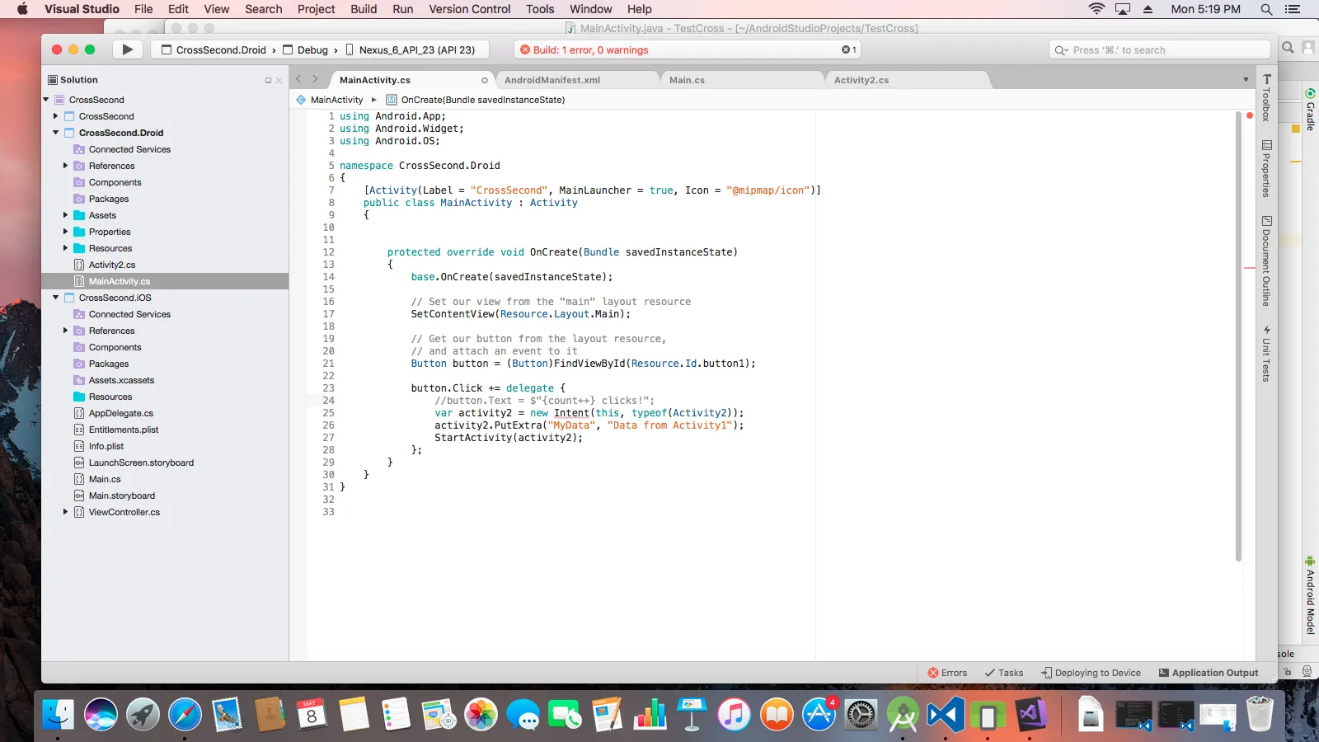This screenshot has height=742, width=1319.
Task: Collapse the CrossSecond.Droid project
Action: [56, 133]
